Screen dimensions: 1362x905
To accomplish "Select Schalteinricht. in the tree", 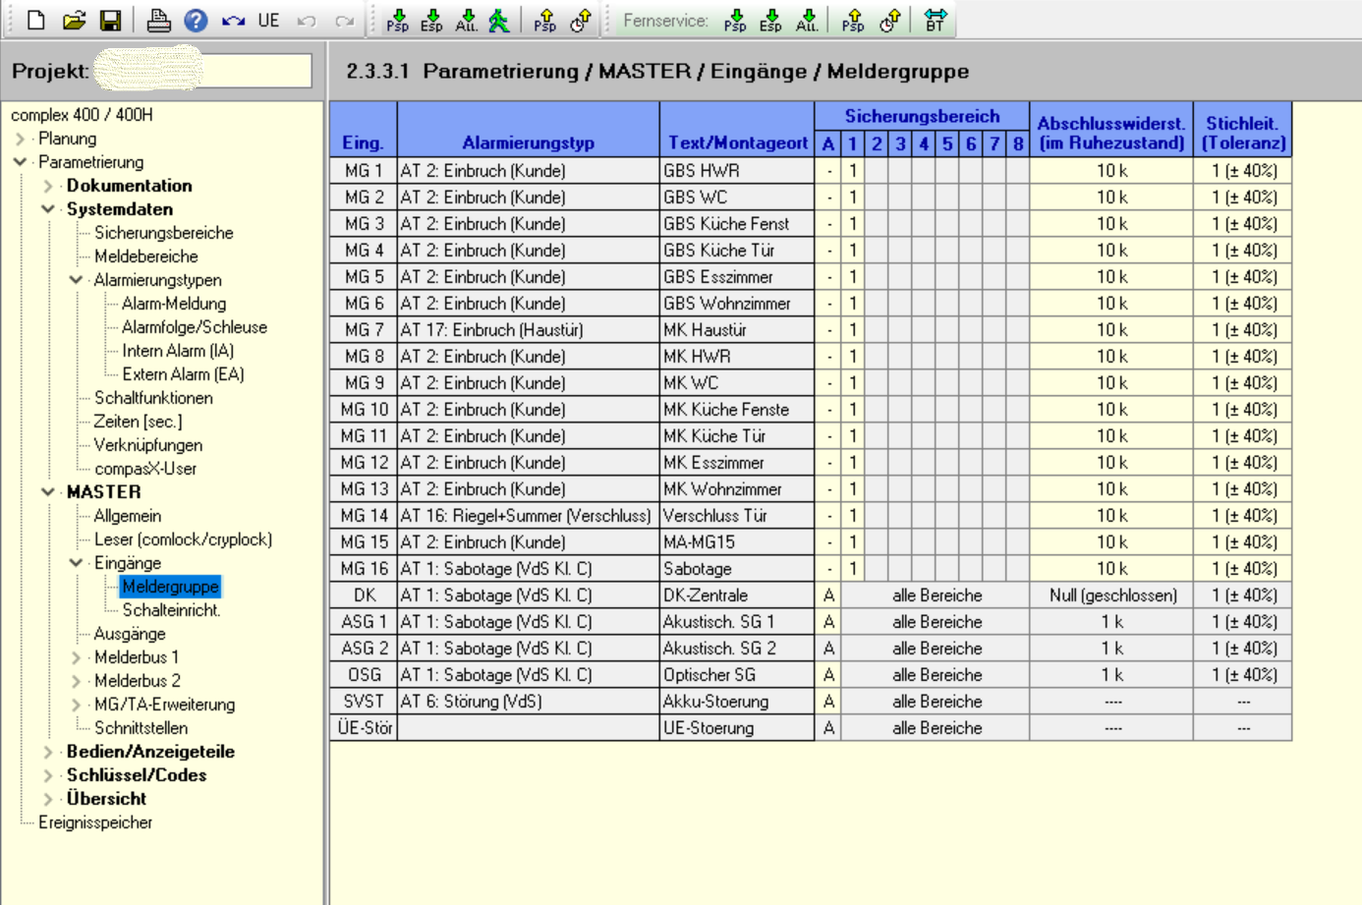I will [x=171, y=610].
